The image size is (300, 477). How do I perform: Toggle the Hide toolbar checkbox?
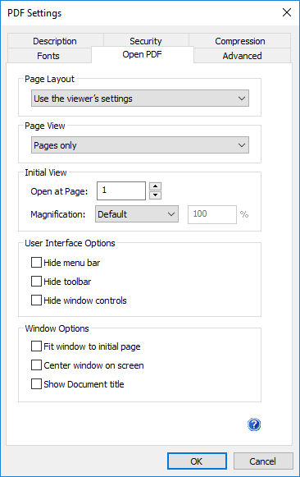click(36, 281)
